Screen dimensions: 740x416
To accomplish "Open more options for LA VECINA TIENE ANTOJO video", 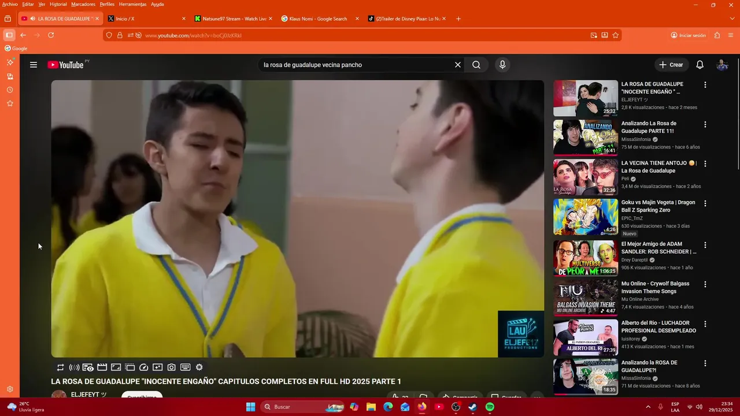I will click(705, 164).
